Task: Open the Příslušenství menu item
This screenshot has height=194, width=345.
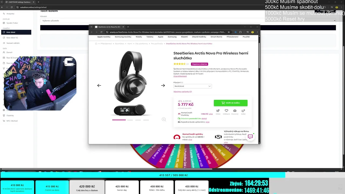Action: tap(232, 37)
